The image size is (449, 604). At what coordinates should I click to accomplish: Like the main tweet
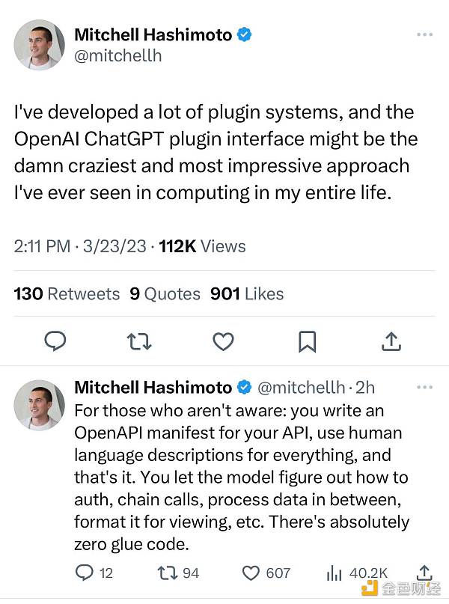tap(224, 341)
